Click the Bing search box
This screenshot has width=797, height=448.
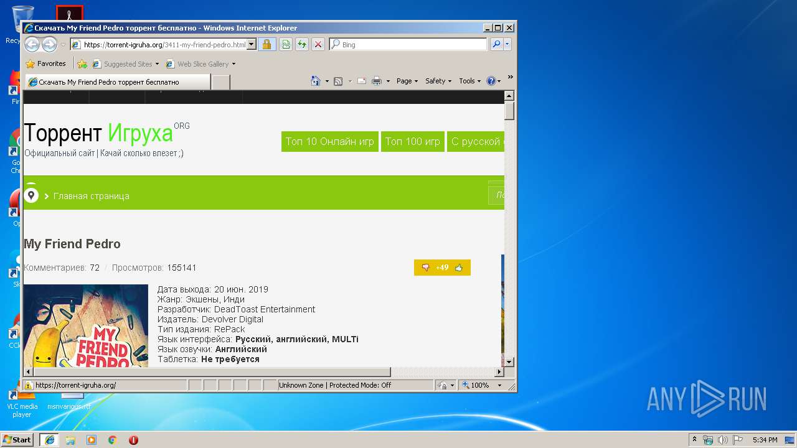coord(408,44)
